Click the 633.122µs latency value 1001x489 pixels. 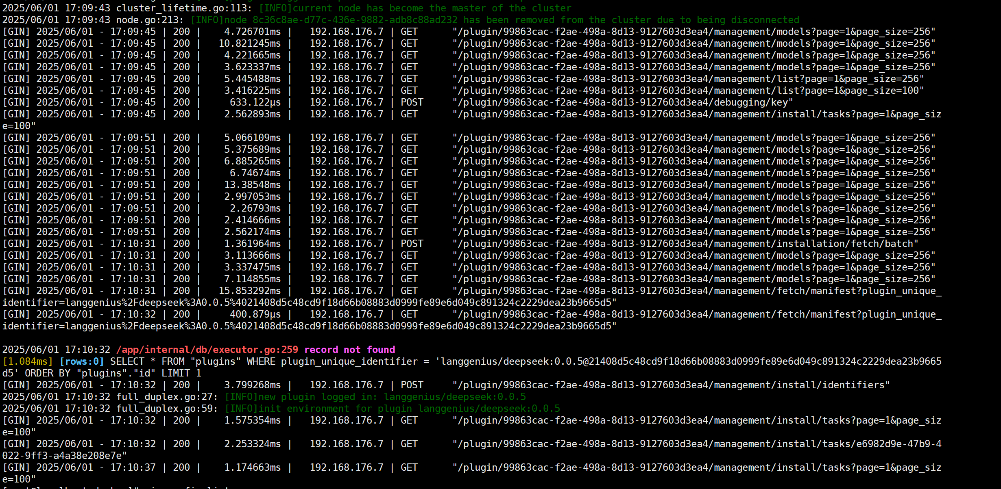pyautogui.click(x=255, y=102)
